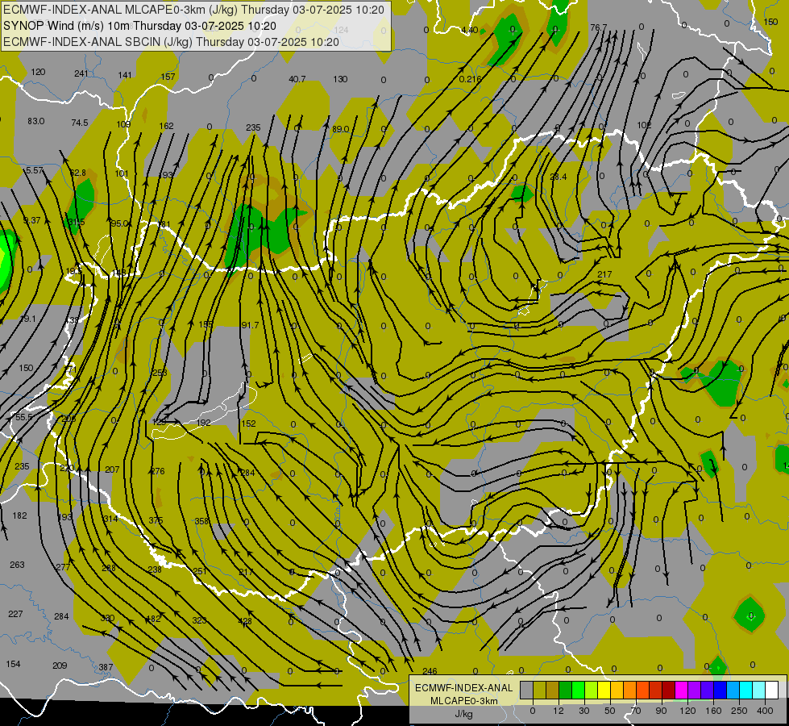Click the map value '89.0'

pos(341,130)
